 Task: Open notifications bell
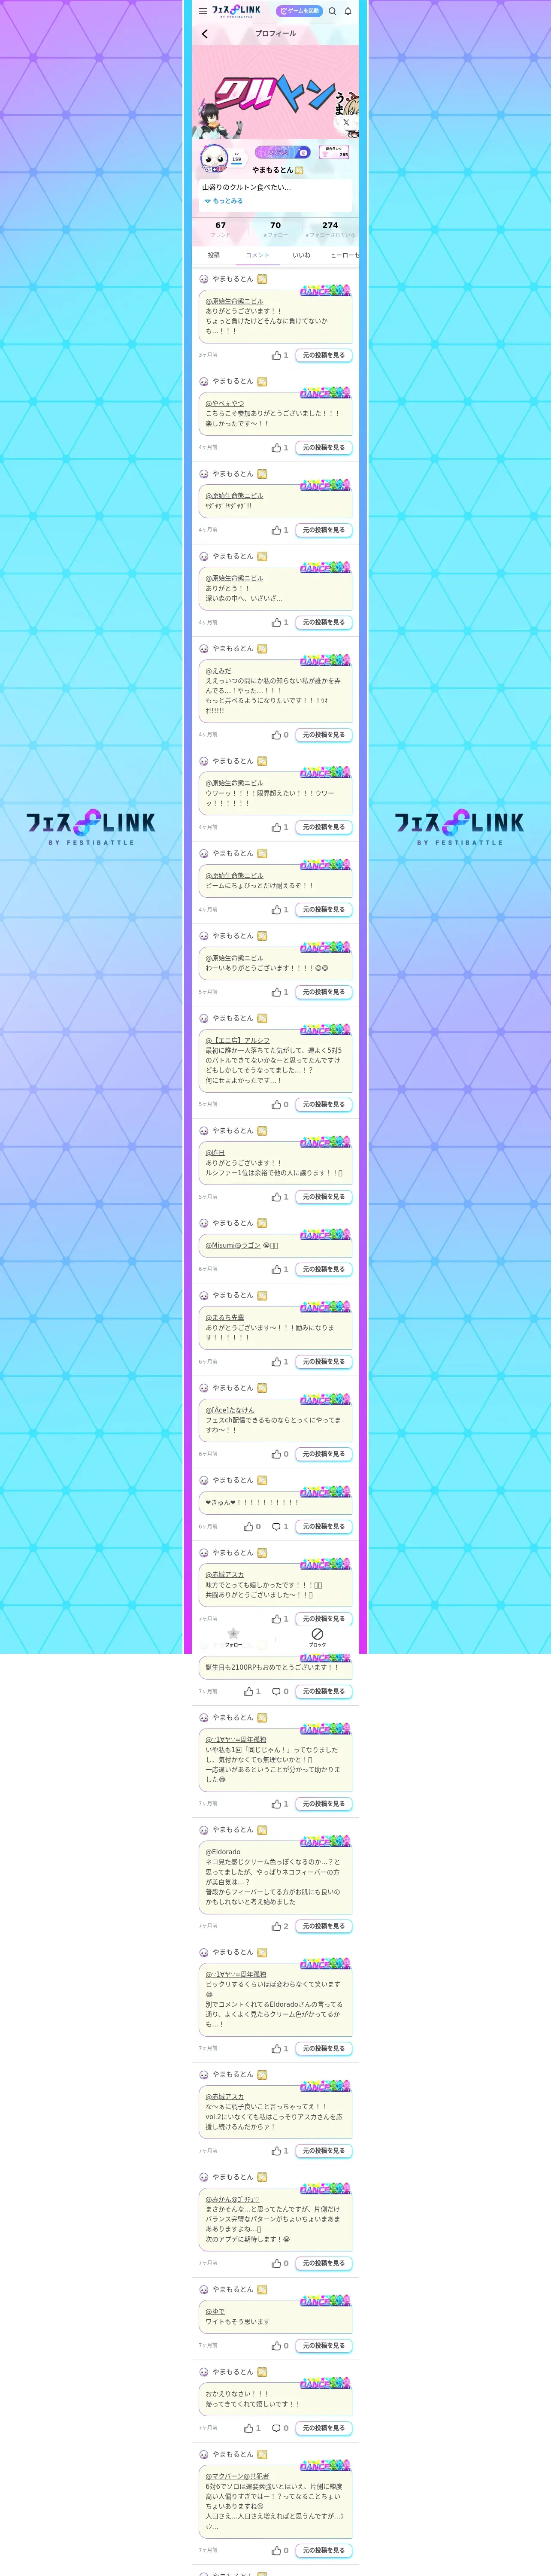tap(348, 11)
